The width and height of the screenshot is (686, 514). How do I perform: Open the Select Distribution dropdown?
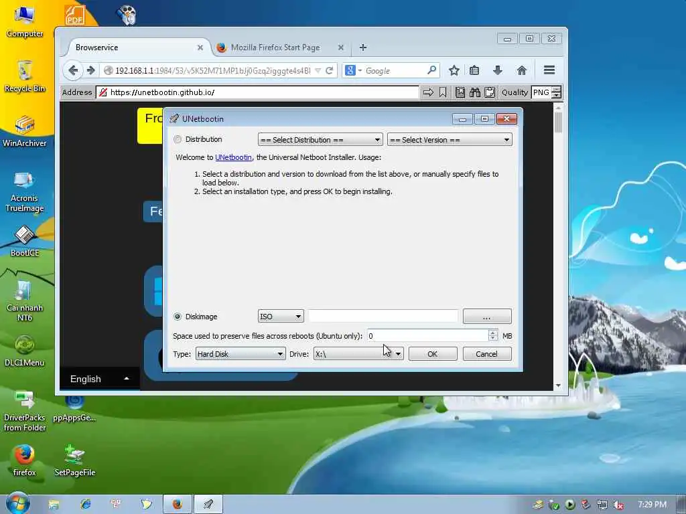click(320, 140)
